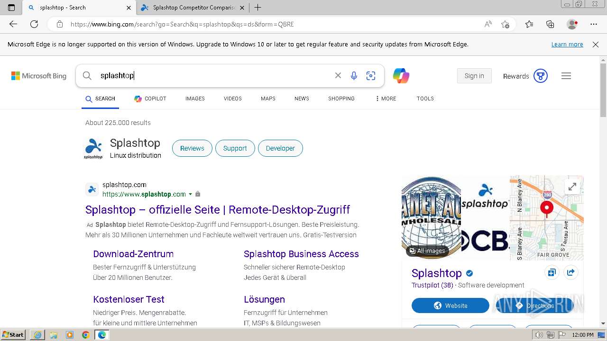Open the tab actions menu icon
607x341 pixels.
[x=11, y=8]
